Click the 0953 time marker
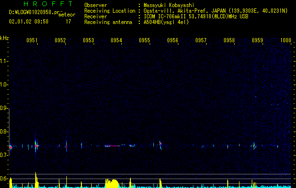Viewport: 296px width, 188px height. click(88, 40)
